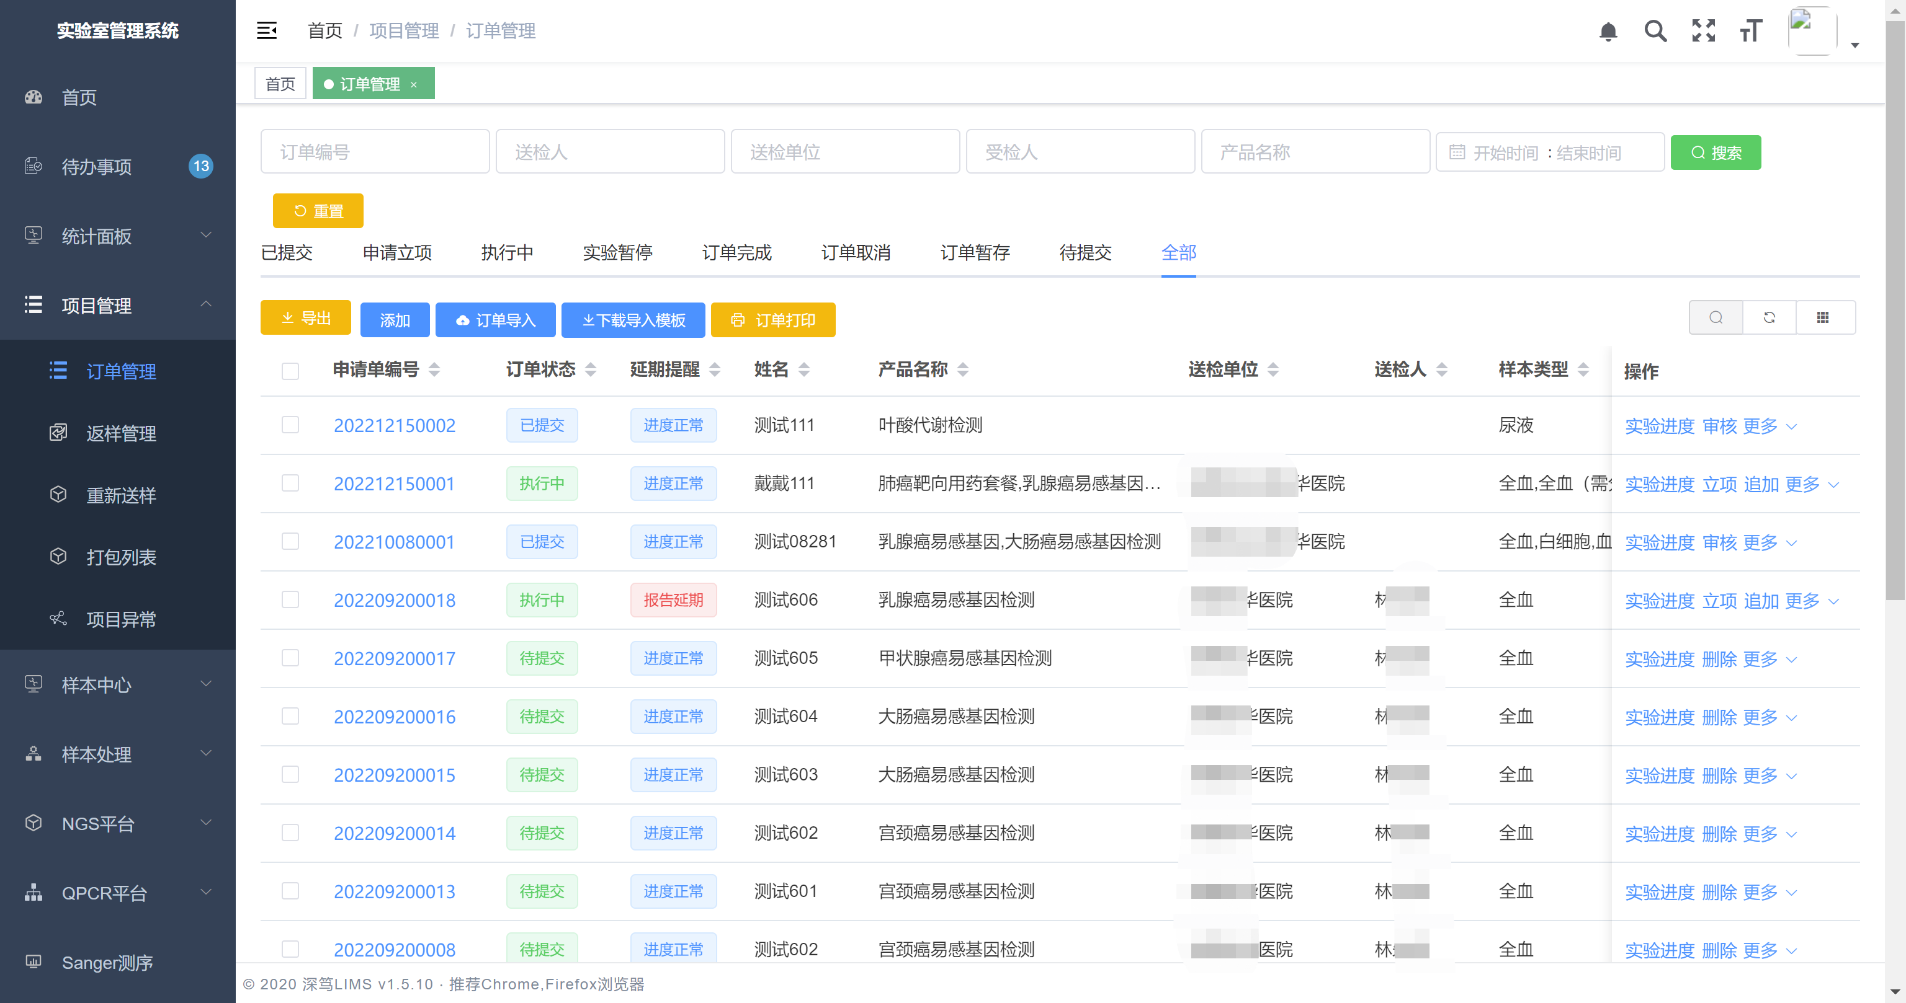Expand NGS平台 sidebar menu
Image resolution: width=1906 pixels, height=1003 pixels.
pos(118,823)
